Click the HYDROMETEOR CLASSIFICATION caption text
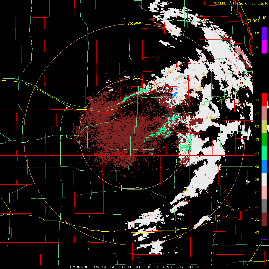 (x=105, y=267)
